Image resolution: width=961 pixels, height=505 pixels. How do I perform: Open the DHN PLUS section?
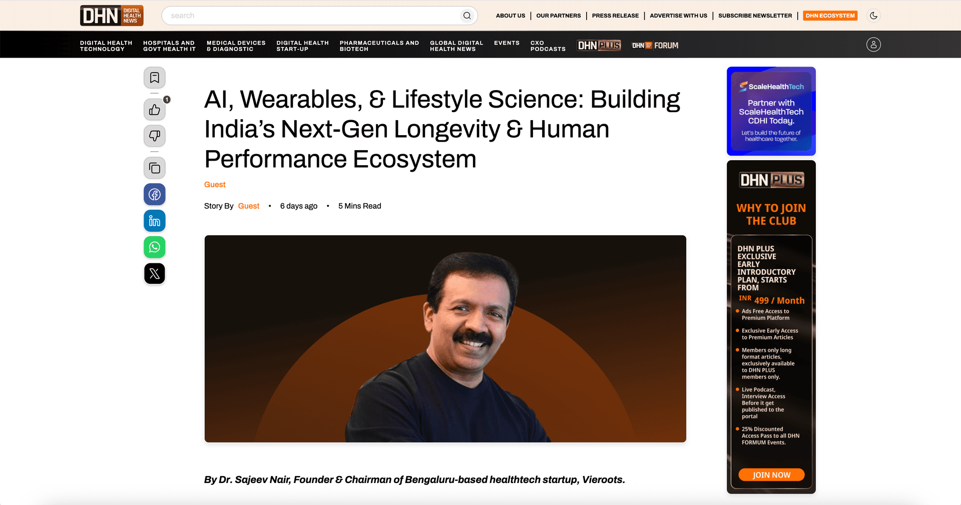[599, 45]
